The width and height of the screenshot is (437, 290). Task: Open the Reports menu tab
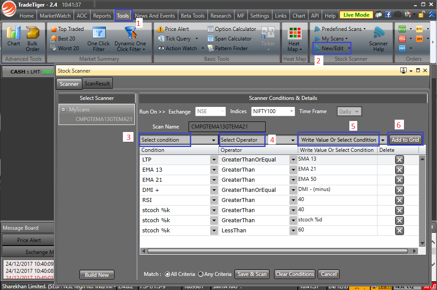[102, 15]
